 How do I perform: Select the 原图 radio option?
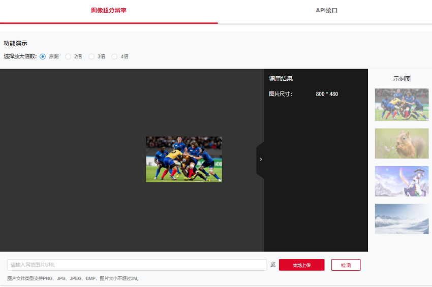point(43,56)
